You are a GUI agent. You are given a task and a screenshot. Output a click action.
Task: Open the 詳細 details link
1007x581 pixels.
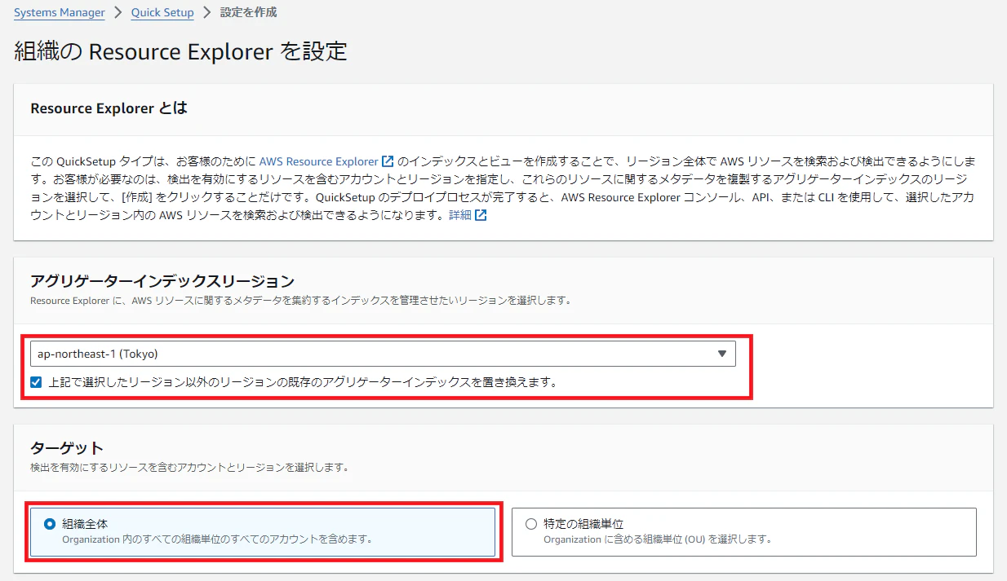(460, 215)
